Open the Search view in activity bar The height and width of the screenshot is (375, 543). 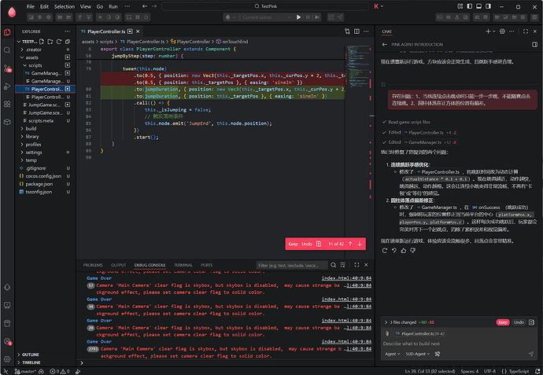coord(7,51)
